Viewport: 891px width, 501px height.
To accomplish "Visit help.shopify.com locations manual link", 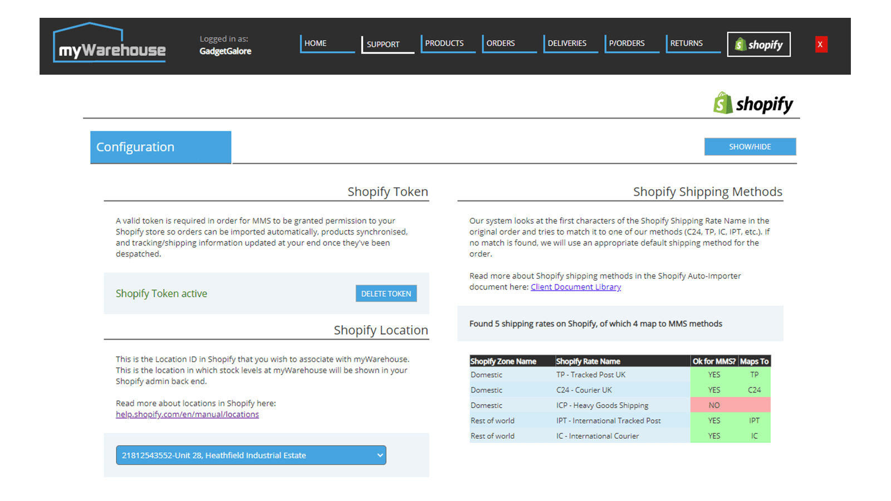I will pyautogui.click(x=187, y=414).
